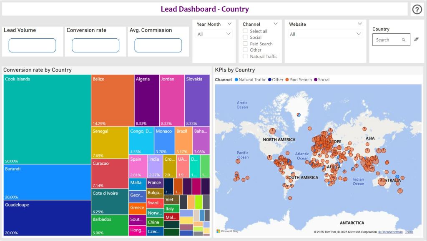Enable the Paid Search channel checkbox
The width and height of the screenshot is (427, 241).
(245, 44)
